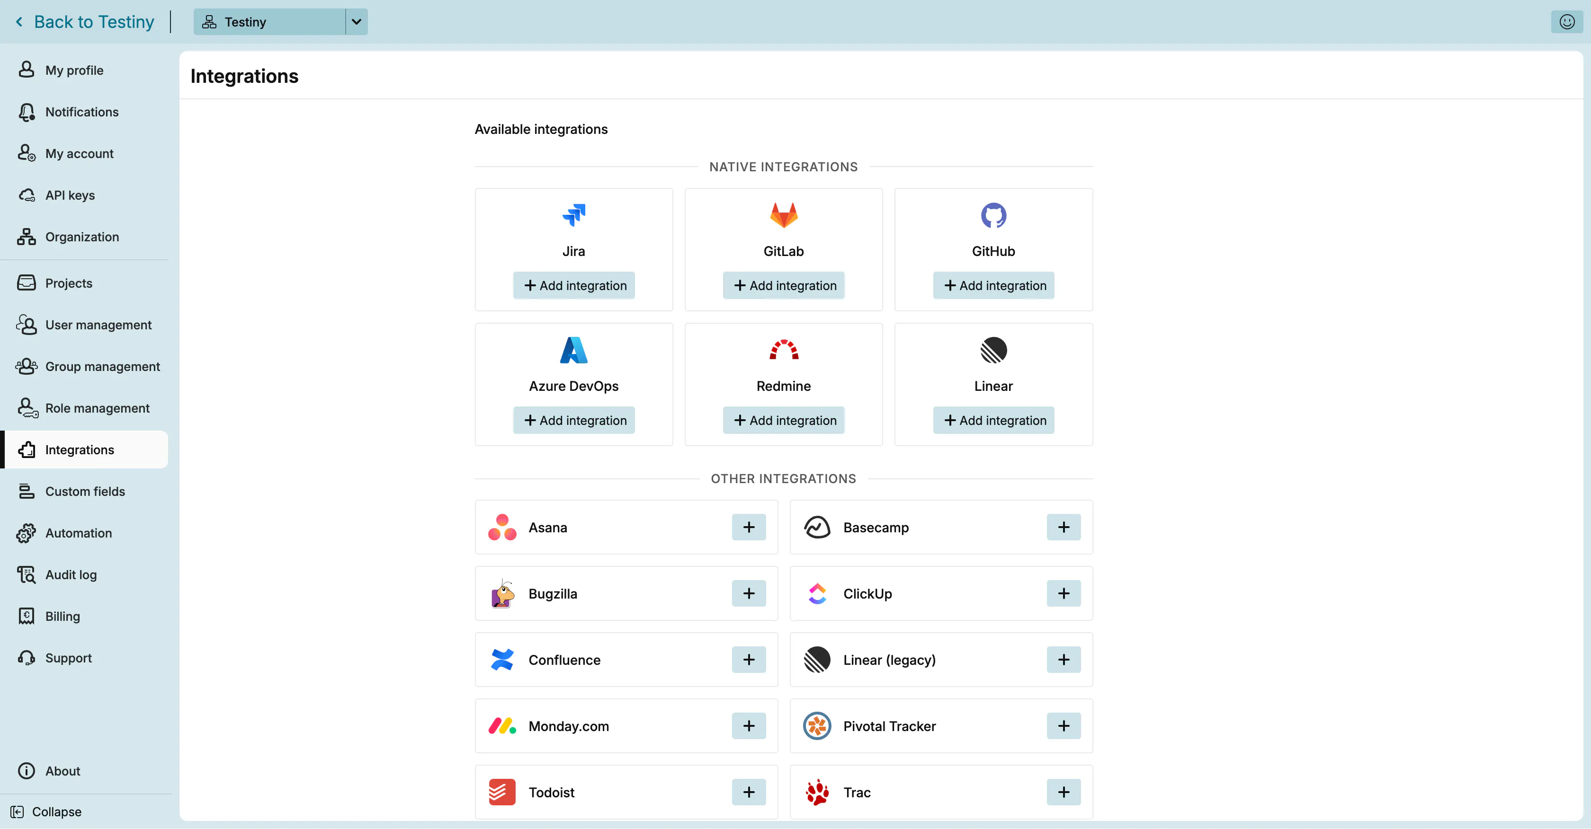Click the Billing receipt icon
The height and width of the screenshot is (829, 1591).
[27, 616]
